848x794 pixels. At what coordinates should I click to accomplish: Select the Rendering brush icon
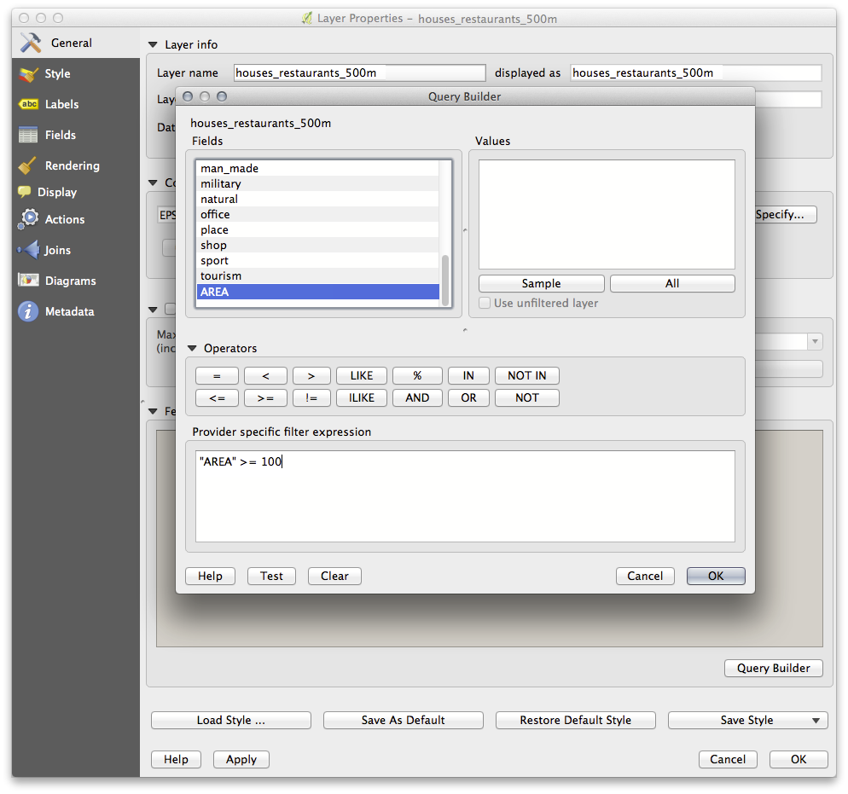(x=29, y=165)
